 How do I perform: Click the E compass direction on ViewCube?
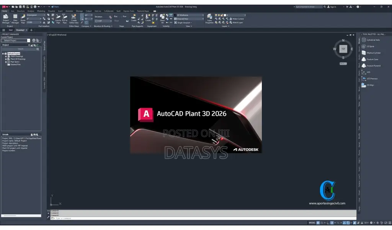(x=352, y=49)
